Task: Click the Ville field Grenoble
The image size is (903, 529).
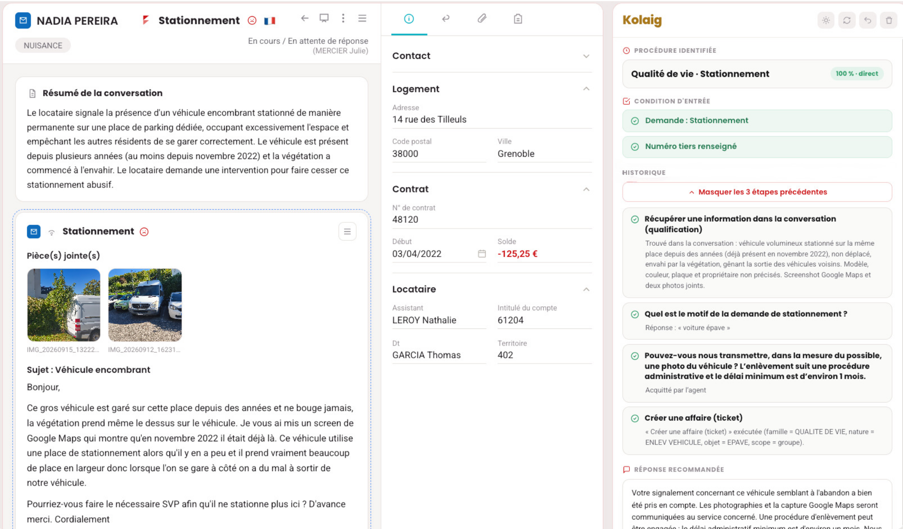Action: (545, 154)
